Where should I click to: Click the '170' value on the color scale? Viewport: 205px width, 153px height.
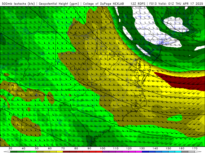coord(195,148)
